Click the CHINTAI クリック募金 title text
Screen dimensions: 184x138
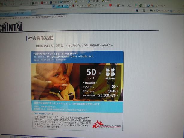(x=50, y=46)
